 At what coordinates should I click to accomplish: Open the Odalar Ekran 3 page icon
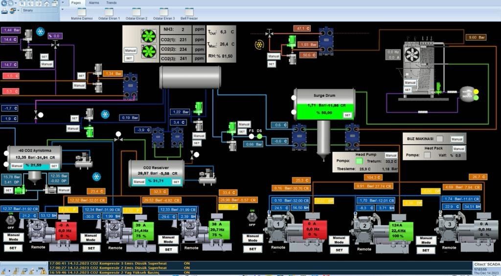pyautogui.click(x=164, y=12)
